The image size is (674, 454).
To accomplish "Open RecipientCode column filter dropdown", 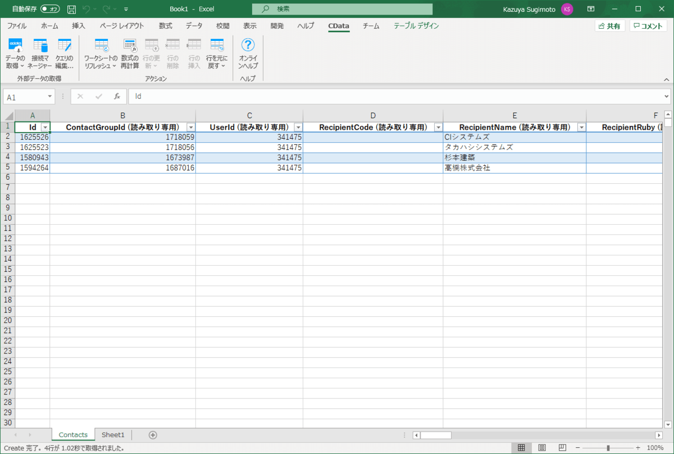I will (438, 128).
